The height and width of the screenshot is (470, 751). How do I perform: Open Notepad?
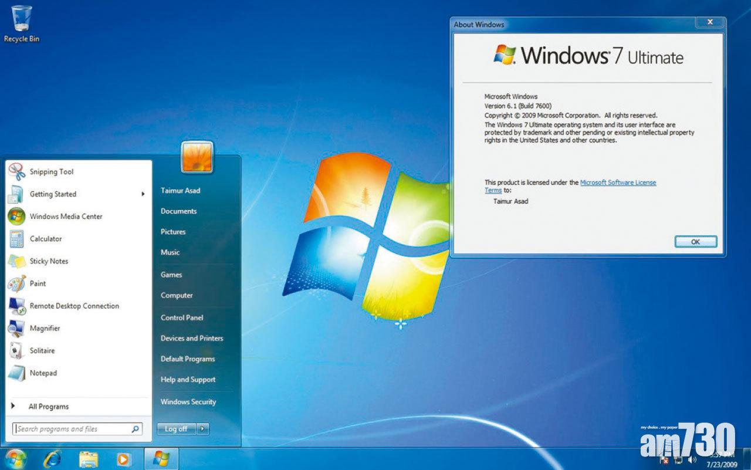click(x=44, y=373)
